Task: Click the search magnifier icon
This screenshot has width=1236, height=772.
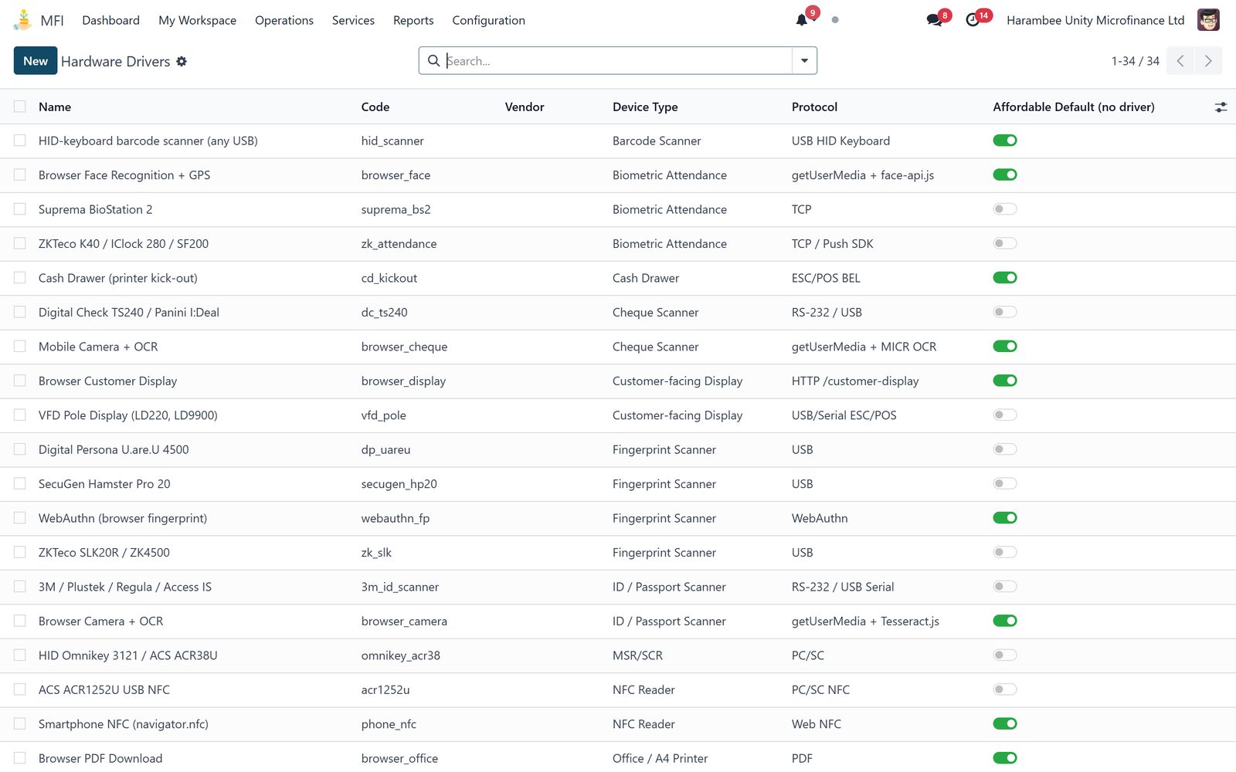Action: click(x=434, y=61)
